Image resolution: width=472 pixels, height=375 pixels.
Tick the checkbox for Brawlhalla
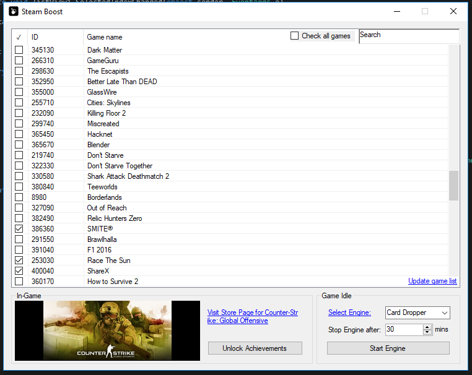point(19,239)
